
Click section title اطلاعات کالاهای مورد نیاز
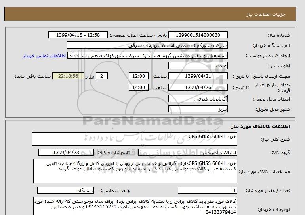click(261, 127)
